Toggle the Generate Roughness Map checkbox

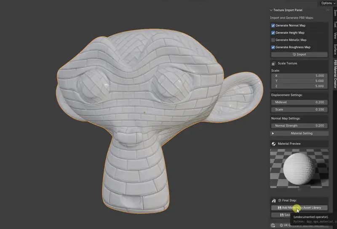273,47
